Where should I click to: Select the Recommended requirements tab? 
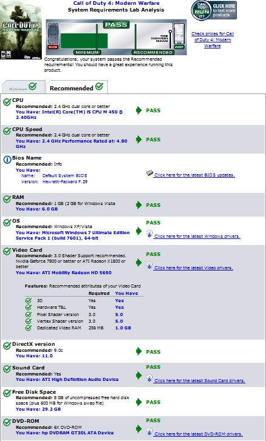(77, 87)
